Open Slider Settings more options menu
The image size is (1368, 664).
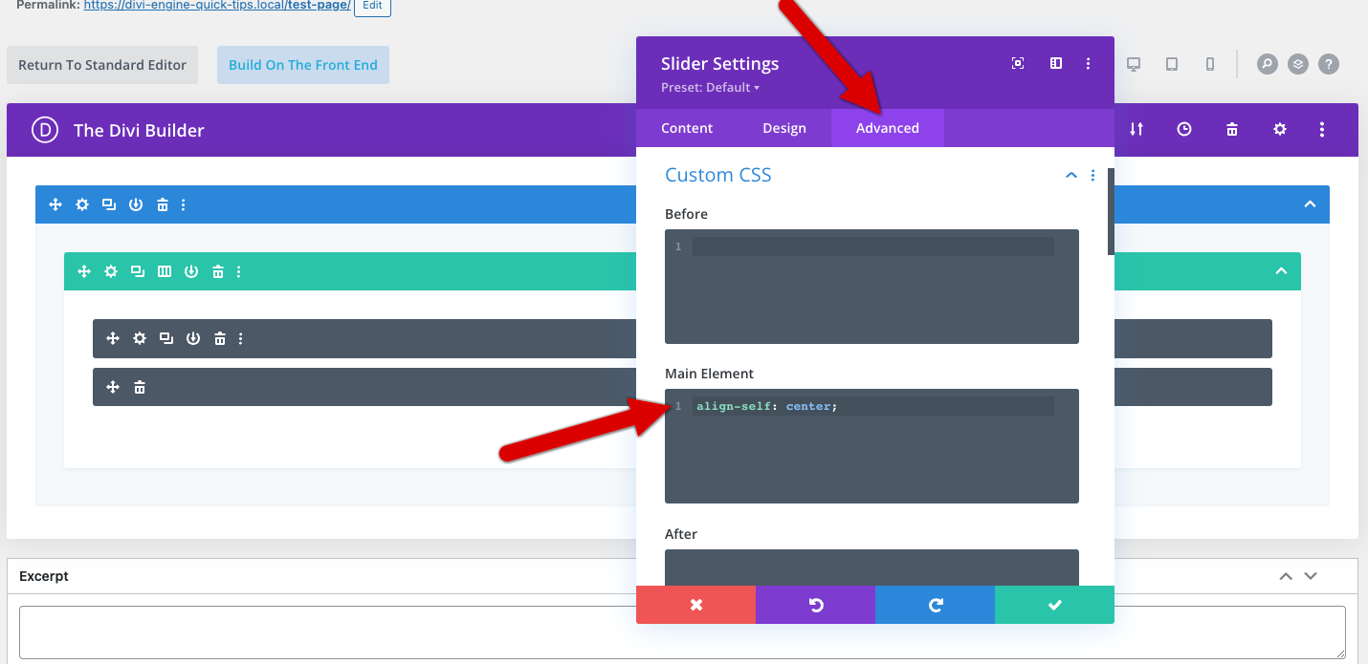(x=1089, y=63)
